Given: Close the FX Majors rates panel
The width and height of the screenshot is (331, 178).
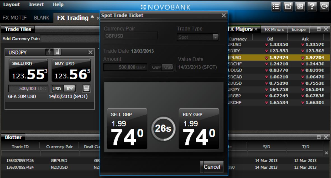Looking at the screenshot, I should coord(326,29).
